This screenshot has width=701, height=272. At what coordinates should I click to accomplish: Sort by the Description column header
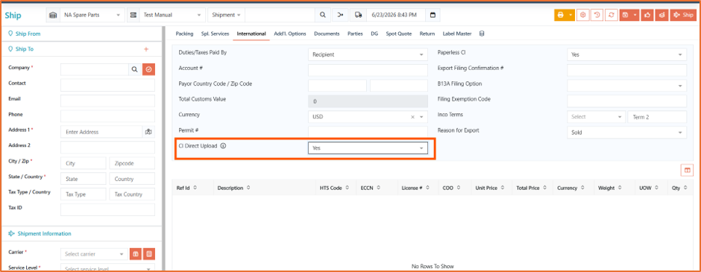click(x=265, y=188)
